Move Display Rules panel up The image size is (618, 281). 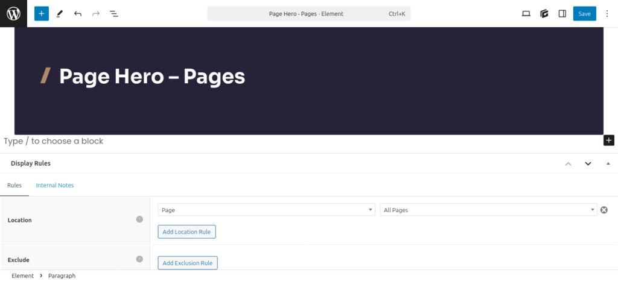(568, 163)
